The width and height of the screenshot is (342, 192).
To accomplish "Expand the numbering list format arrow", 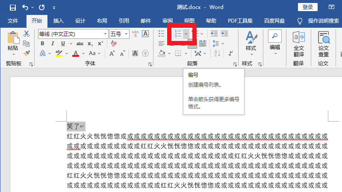I will [186, 34].
